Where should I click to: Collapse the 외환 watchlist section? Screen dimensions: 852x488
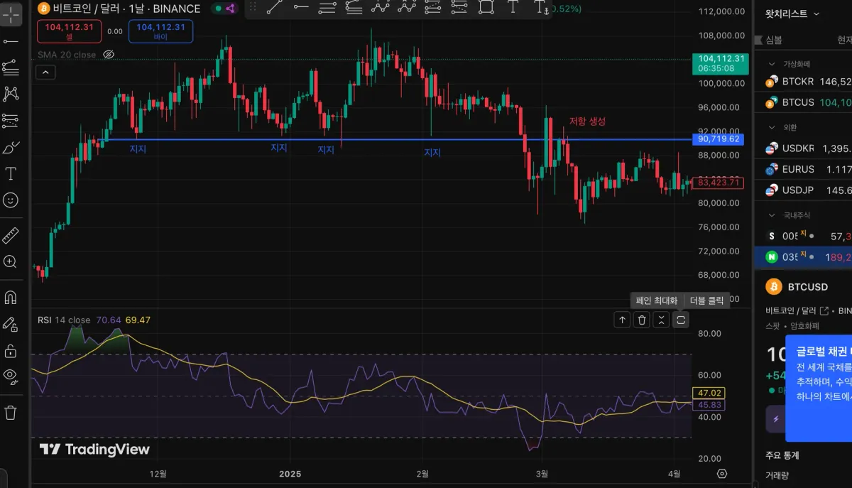pos(772,127)
